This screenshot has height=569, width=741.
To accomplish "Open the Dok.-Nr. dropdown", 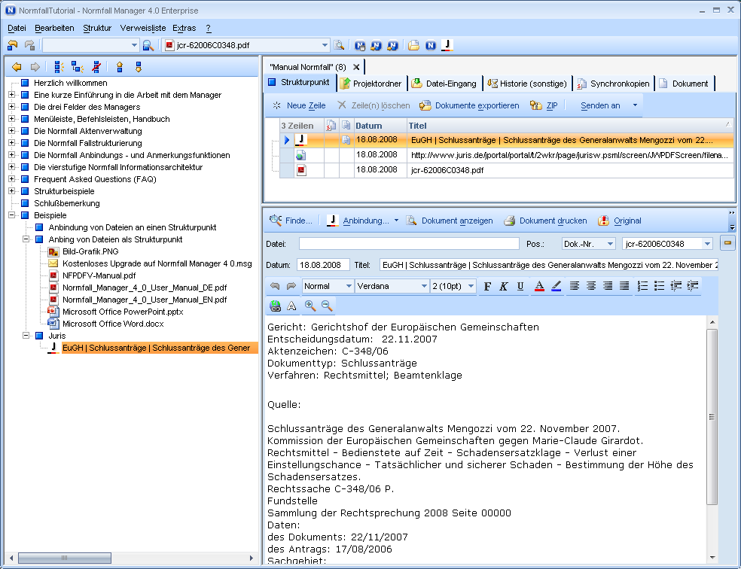I will [610, 244].
